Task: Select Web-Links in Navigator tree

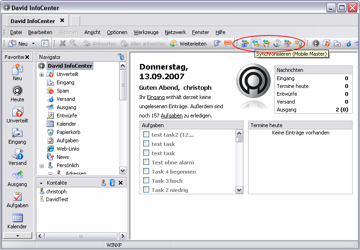Action: click(x=68, y=149)
